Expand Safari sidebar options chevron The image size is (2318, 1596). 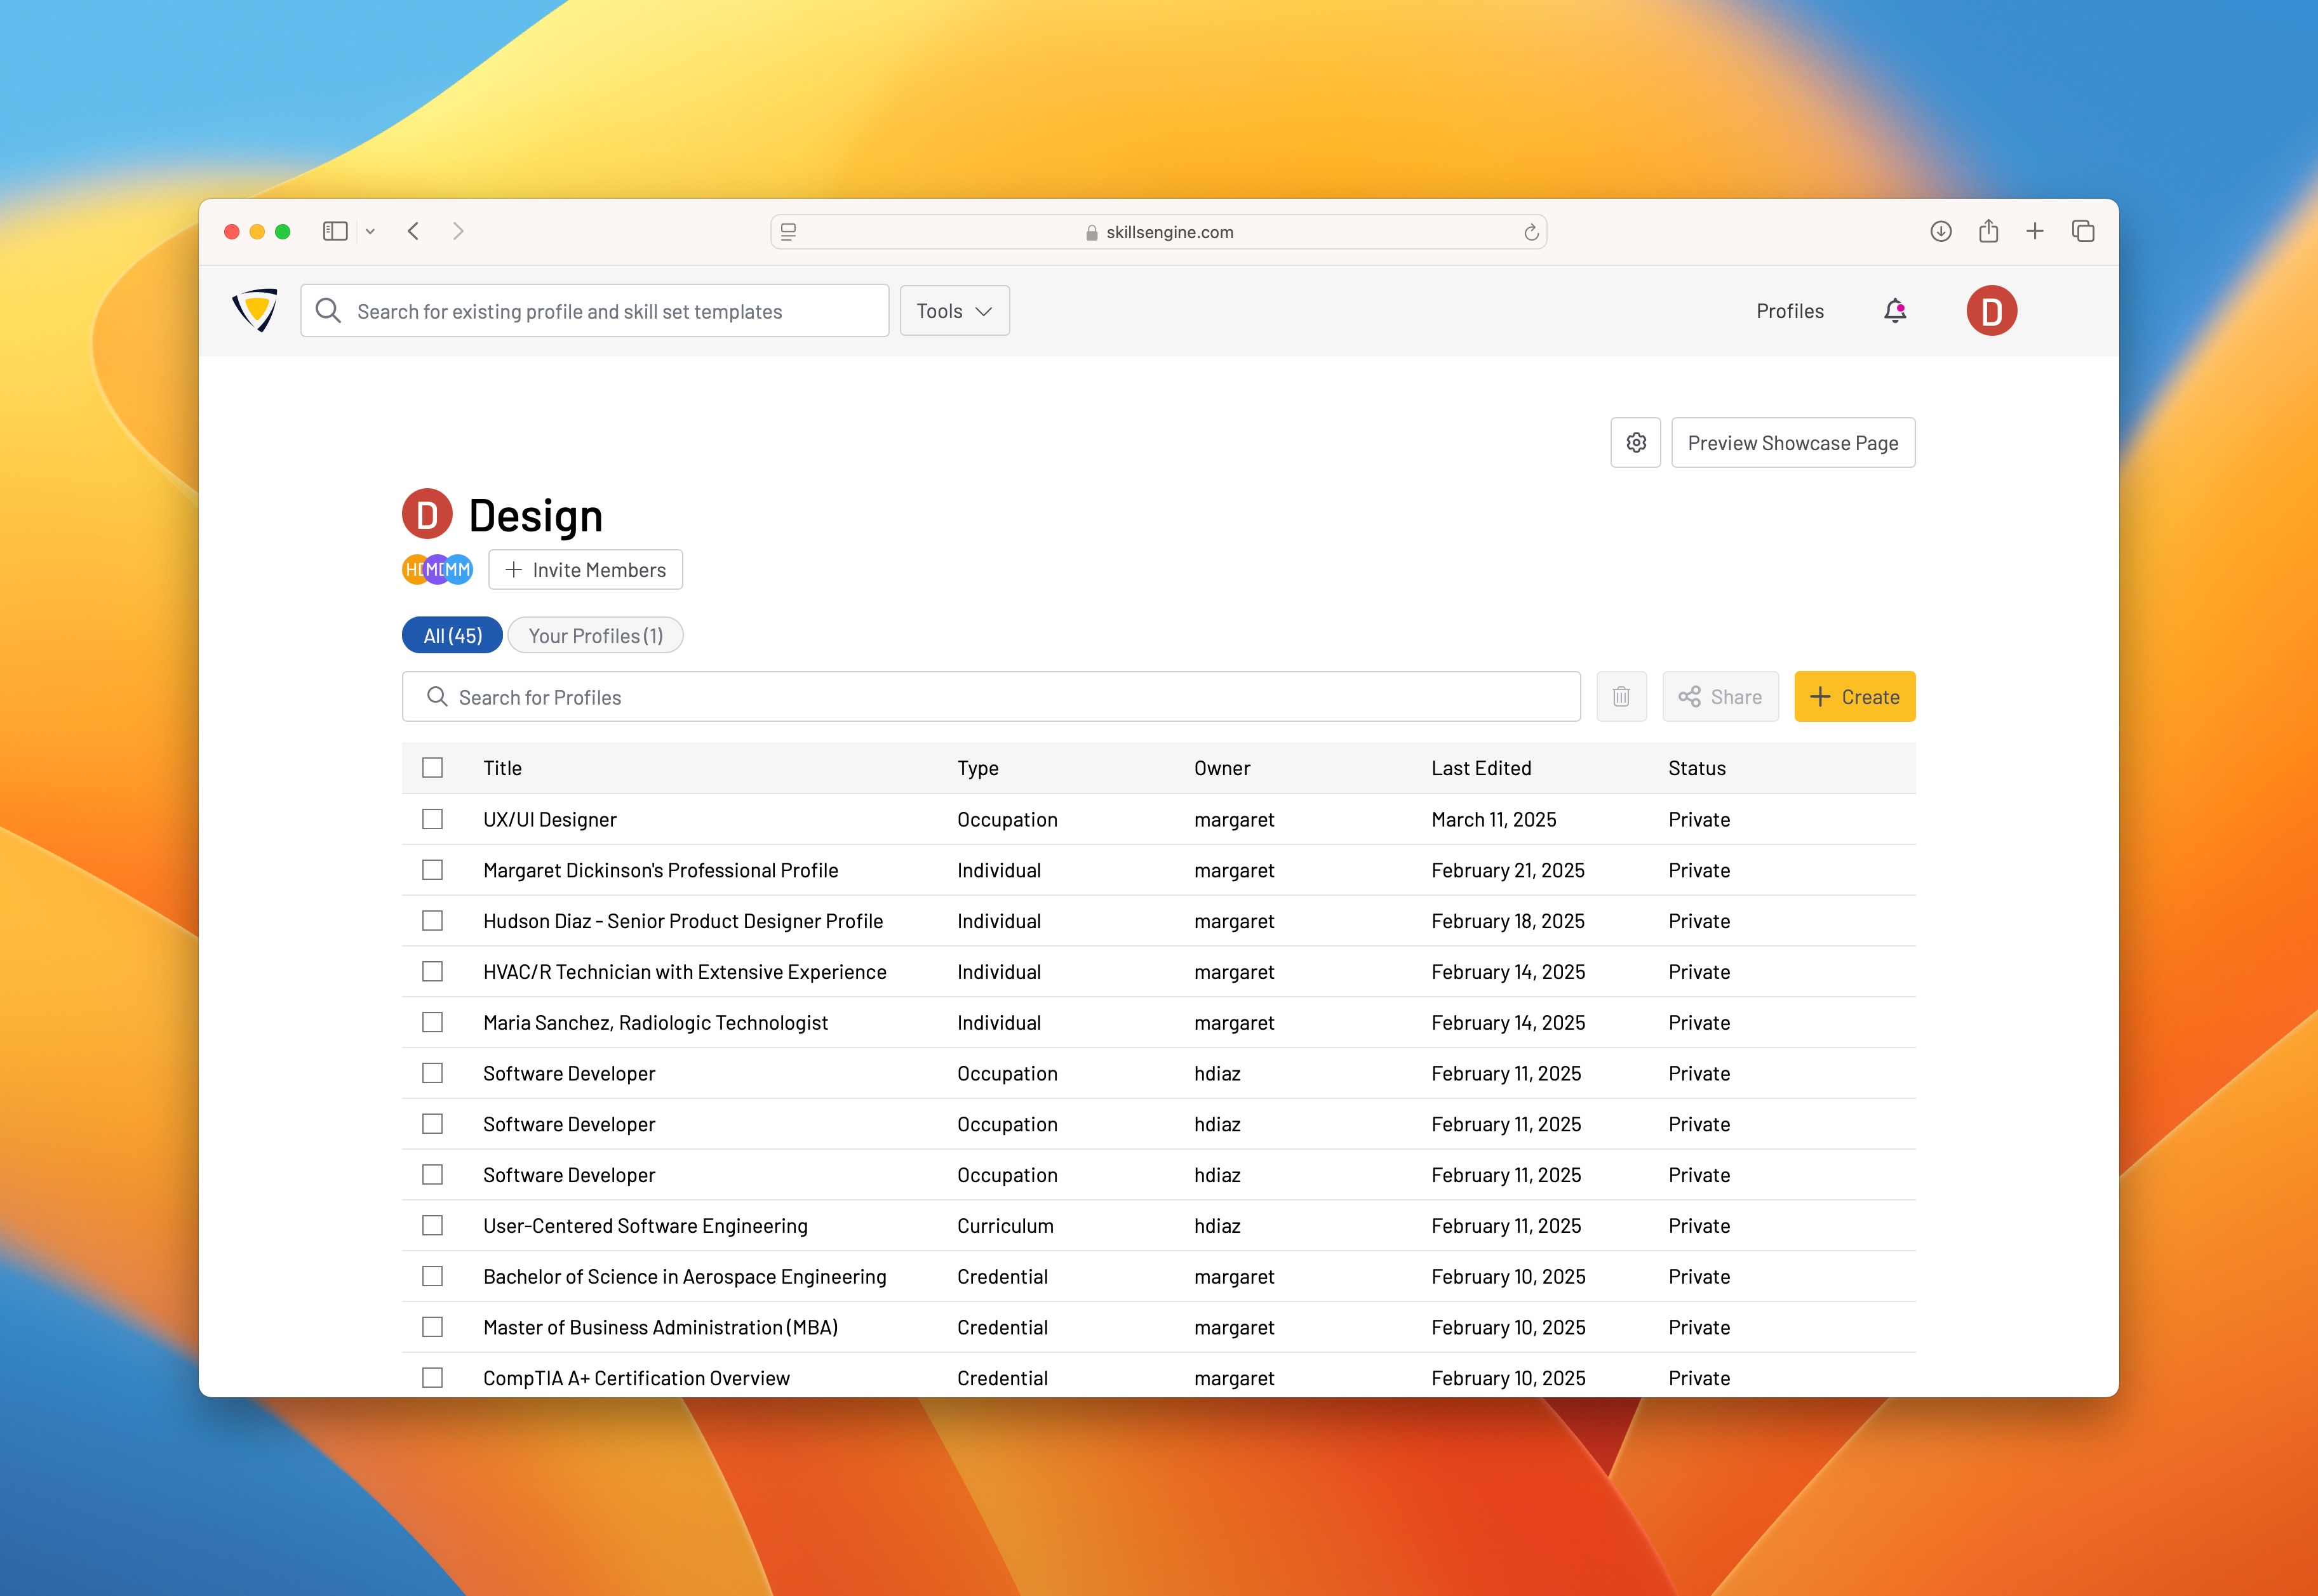pyautogui.click(x=370, y=232)
